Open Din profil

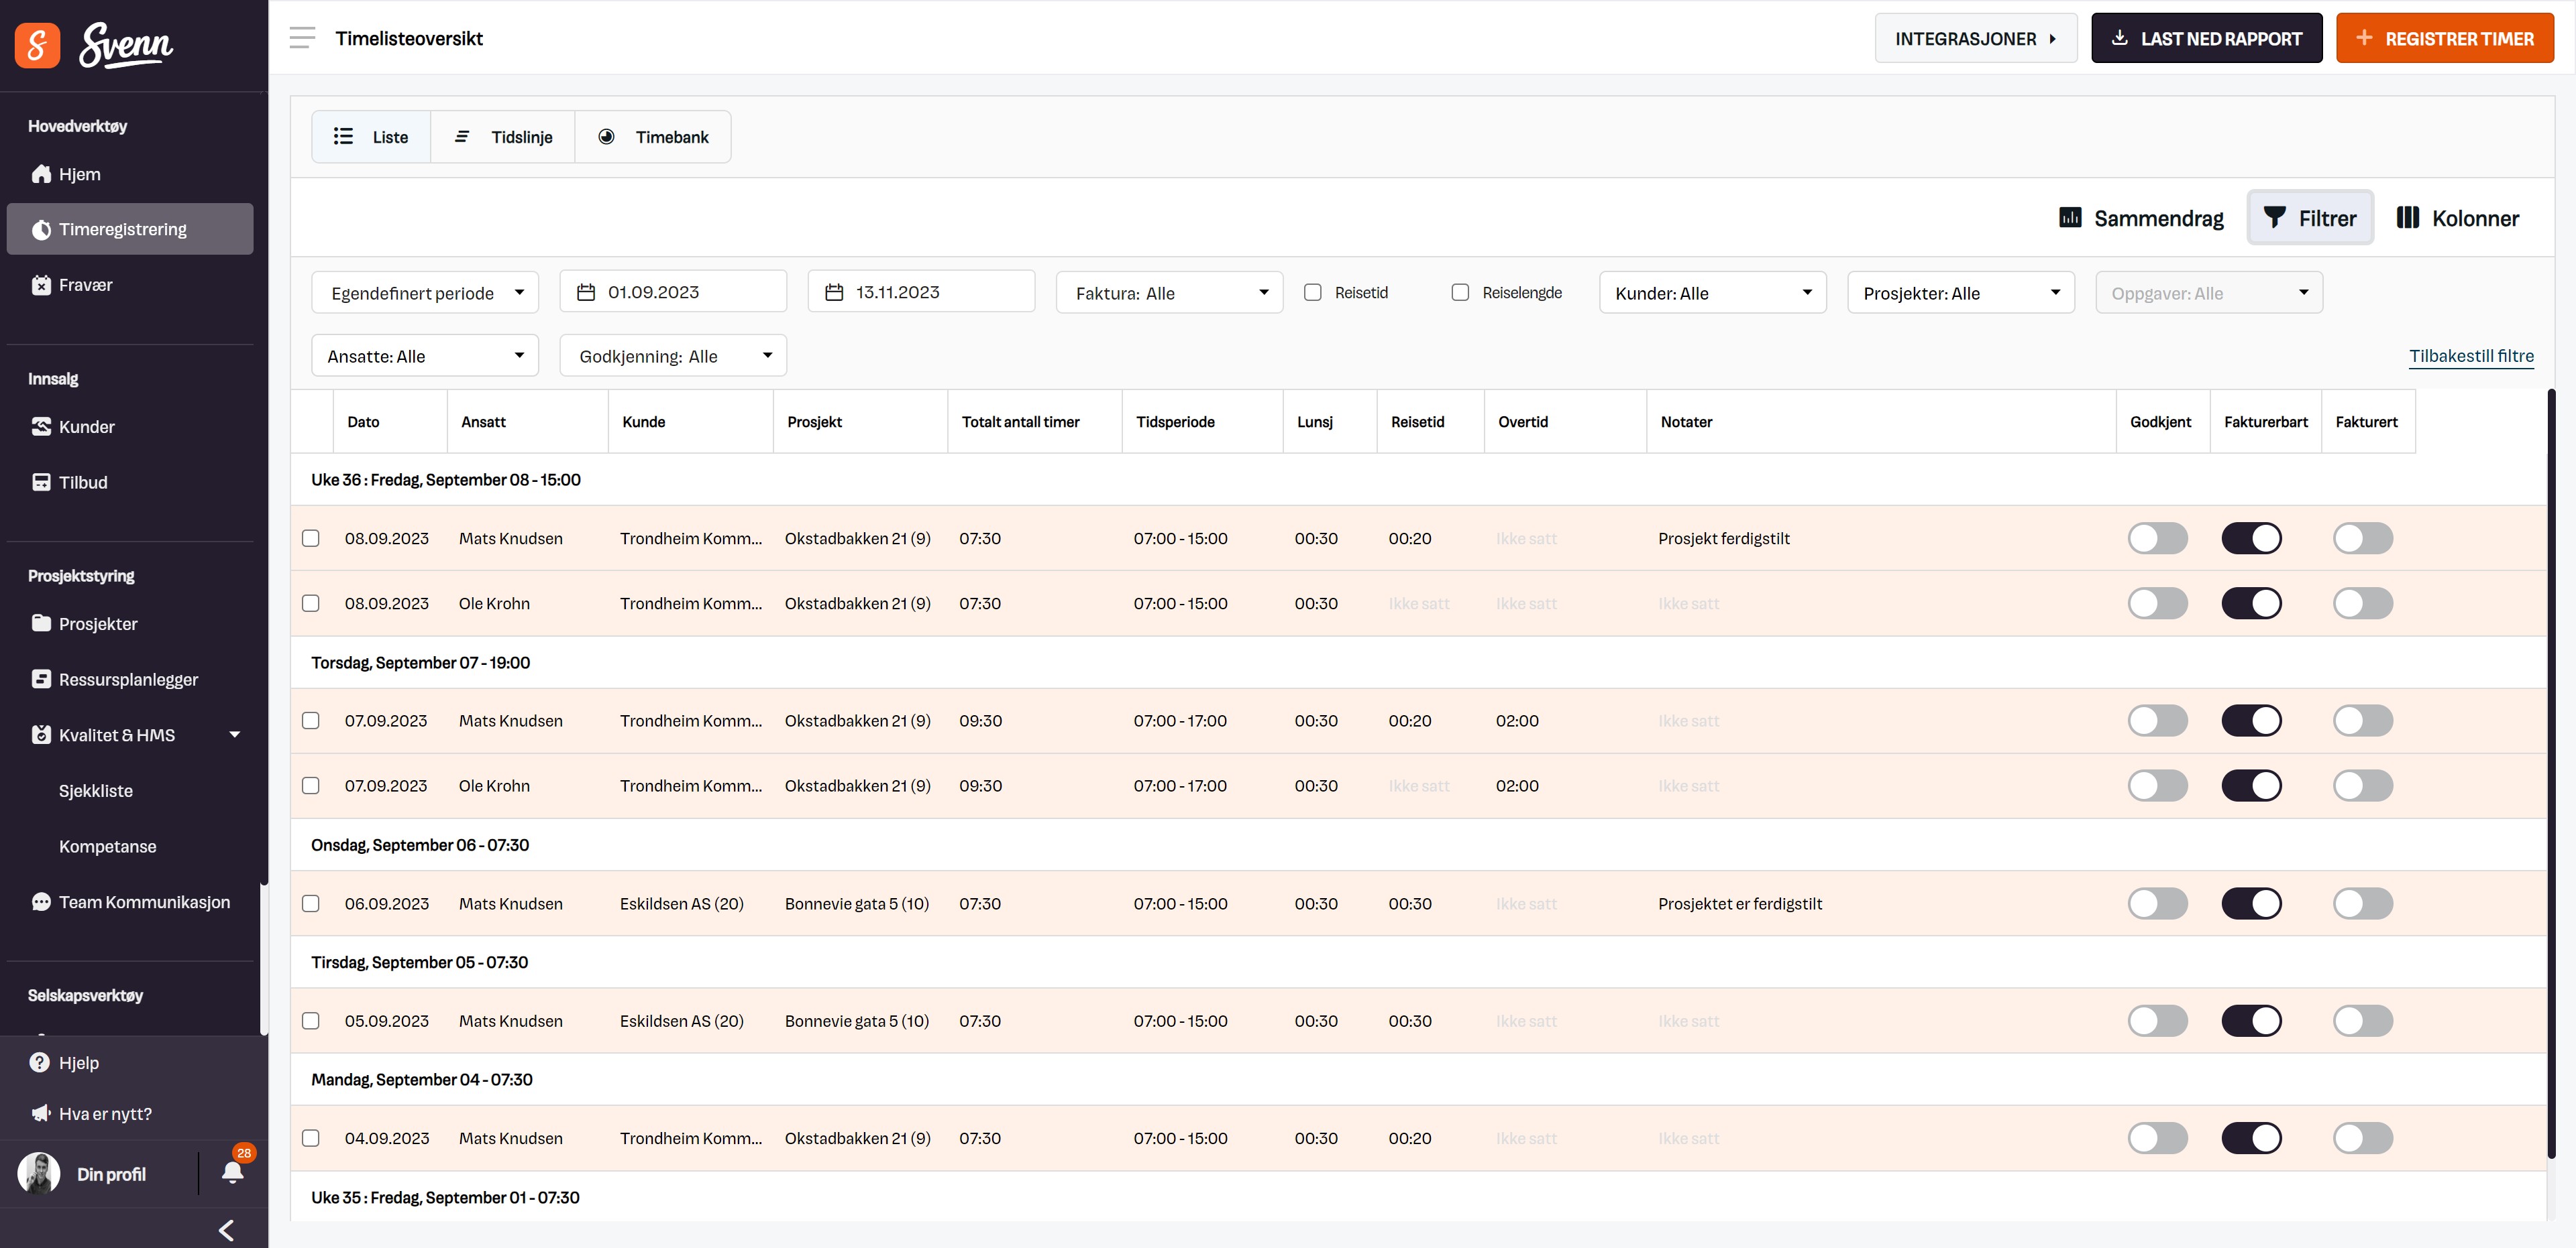tap(111, 1174)
